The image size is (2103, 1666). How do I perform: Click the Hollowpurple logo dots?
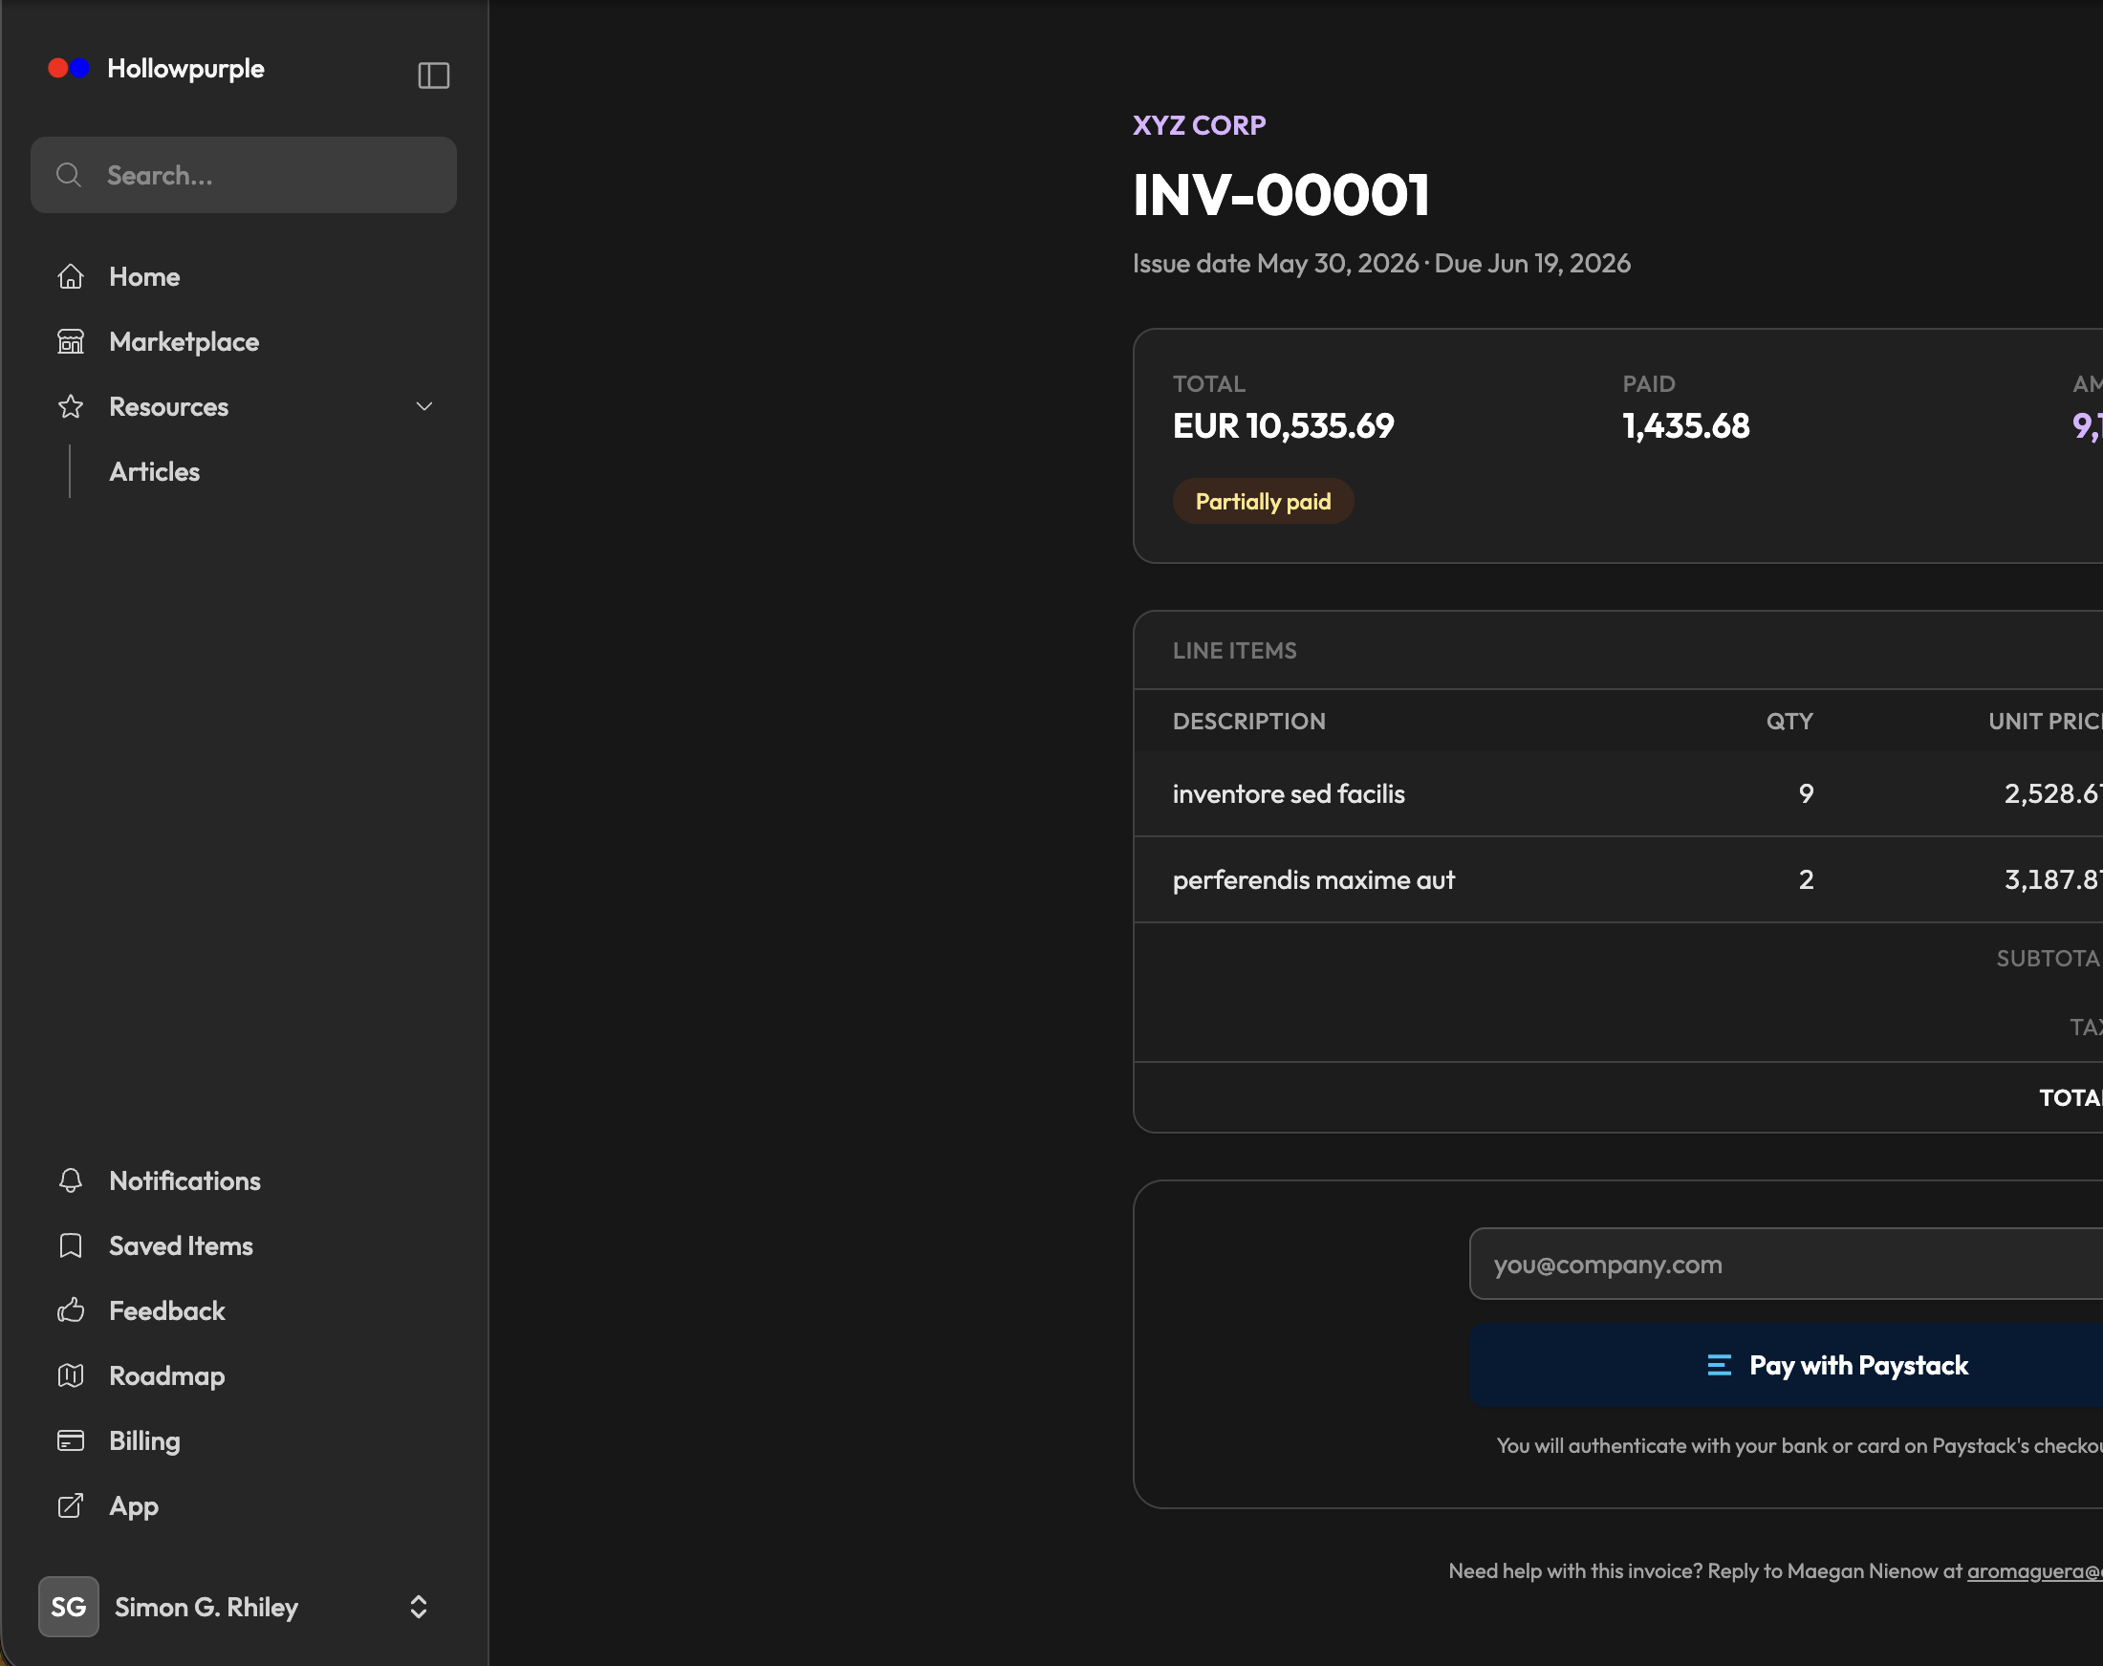(69, 68)
